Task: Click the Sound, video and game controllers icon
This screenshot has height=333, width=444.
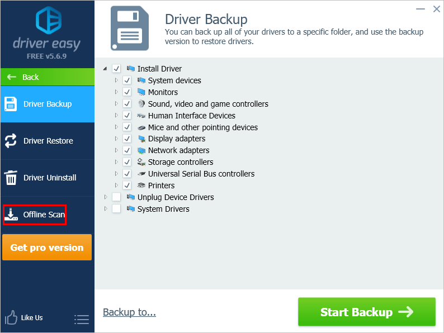Action: pyautogui.click(x=141, y=103)
